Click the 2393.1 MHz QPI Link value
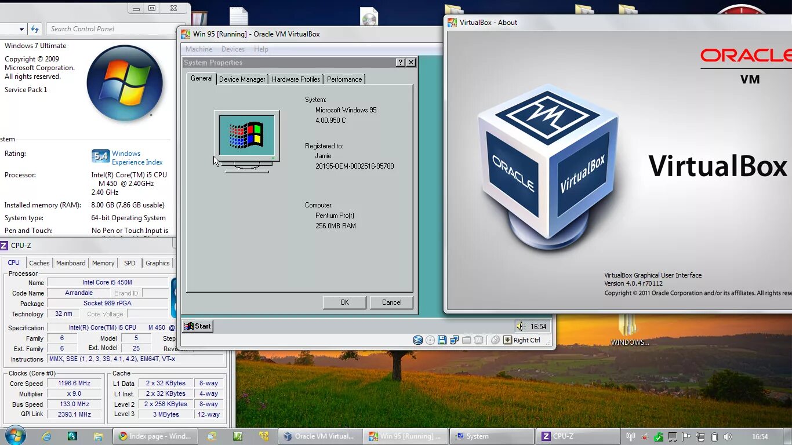The width and height of the screenshot is (792, 445). (x=74, y=415)
